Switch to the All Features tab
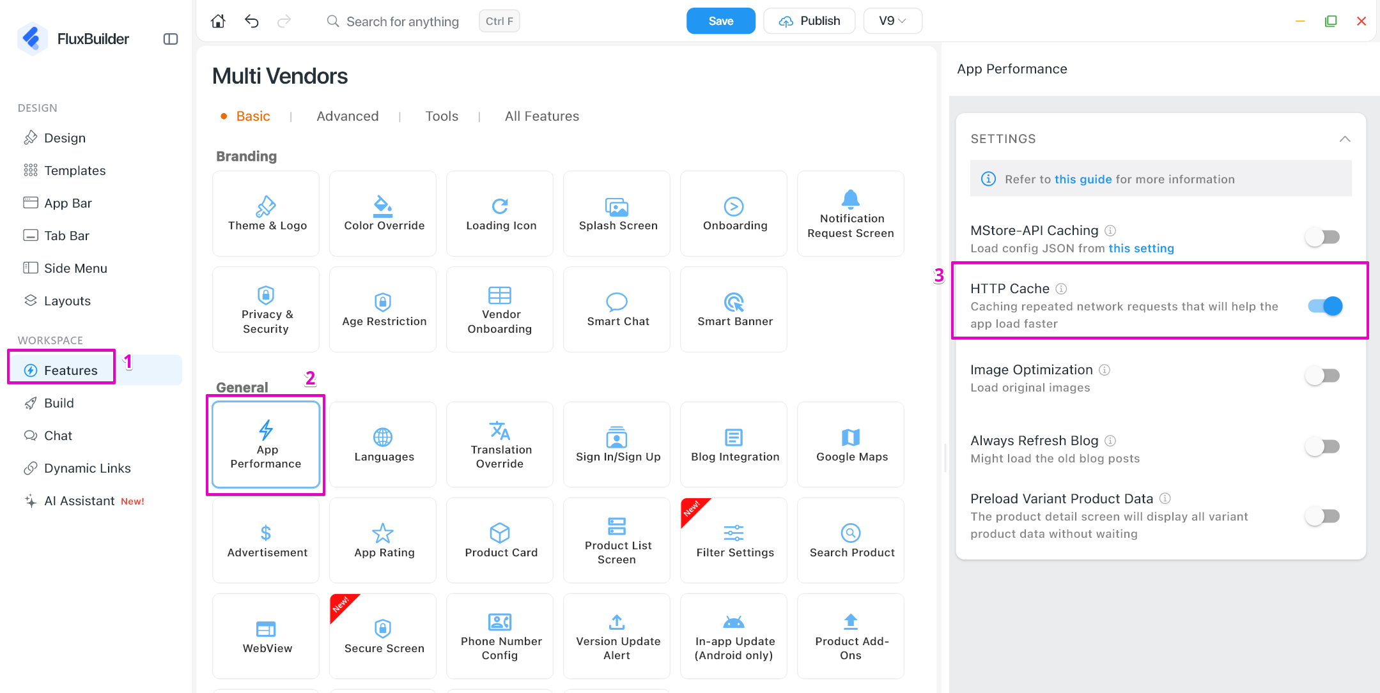This screenshot has width=1380, height=693. coord(542,116)
